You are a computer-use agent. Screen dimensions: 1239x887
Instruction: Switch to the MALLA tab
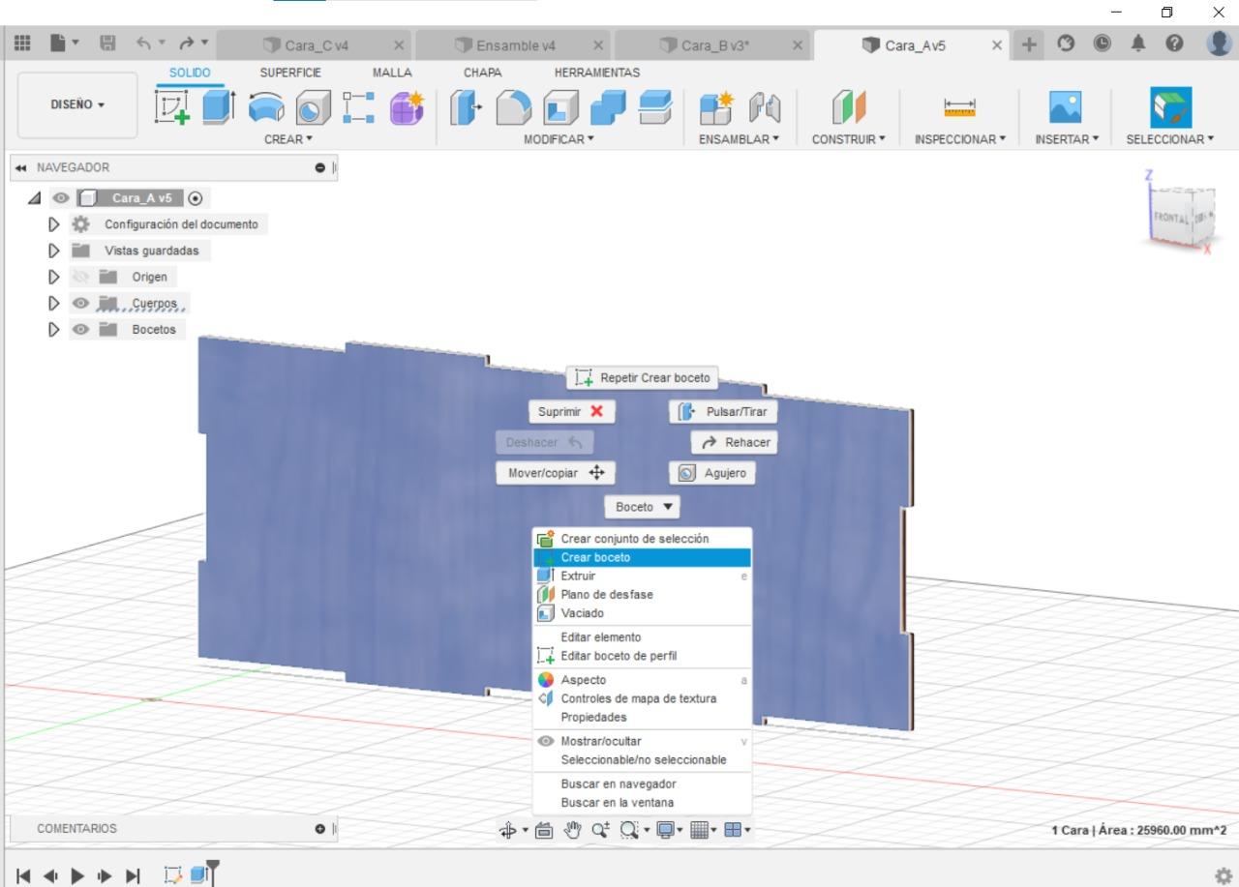[392, 73]
